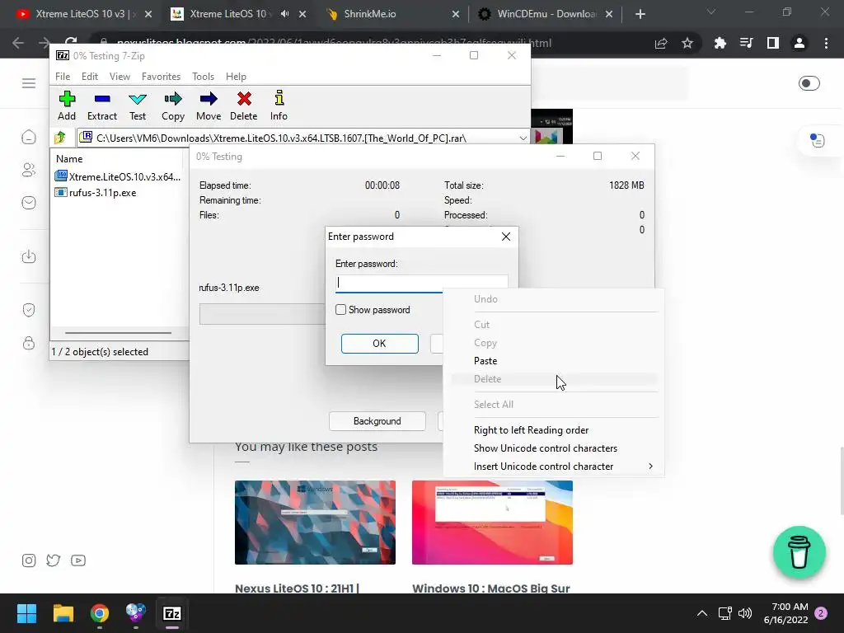Open Nexus LiteOS 10 : 21H1 post link
Screen dimensions: 844x633
pyautogui.click(x=297, y=588)
